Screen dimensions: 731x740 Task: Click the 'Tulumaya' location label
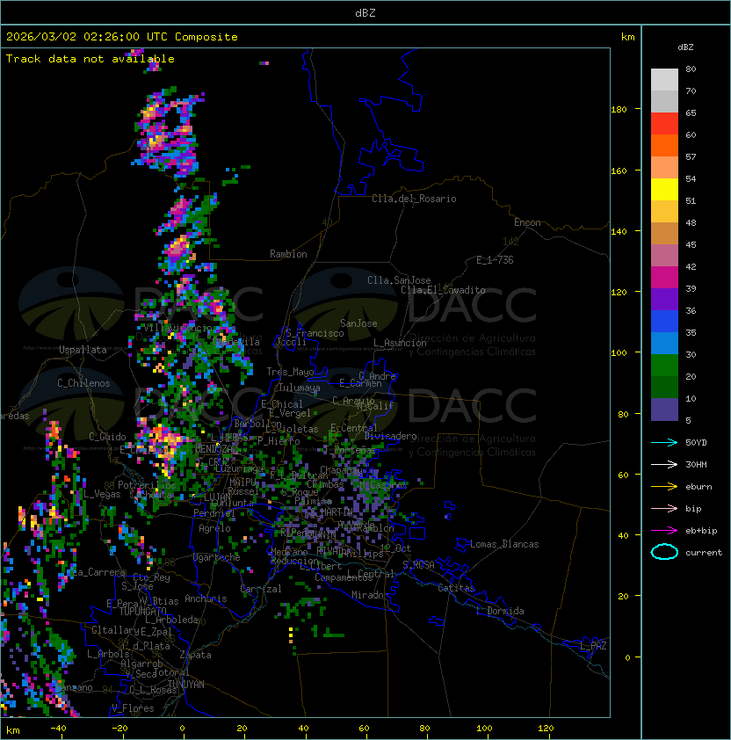point(300,388)
